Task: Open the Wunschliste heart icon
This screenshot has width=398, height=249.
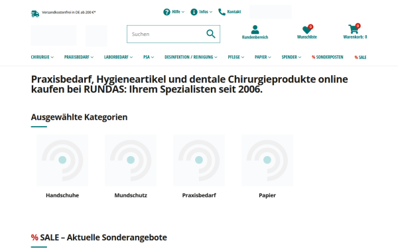Action: coord(306,30)
